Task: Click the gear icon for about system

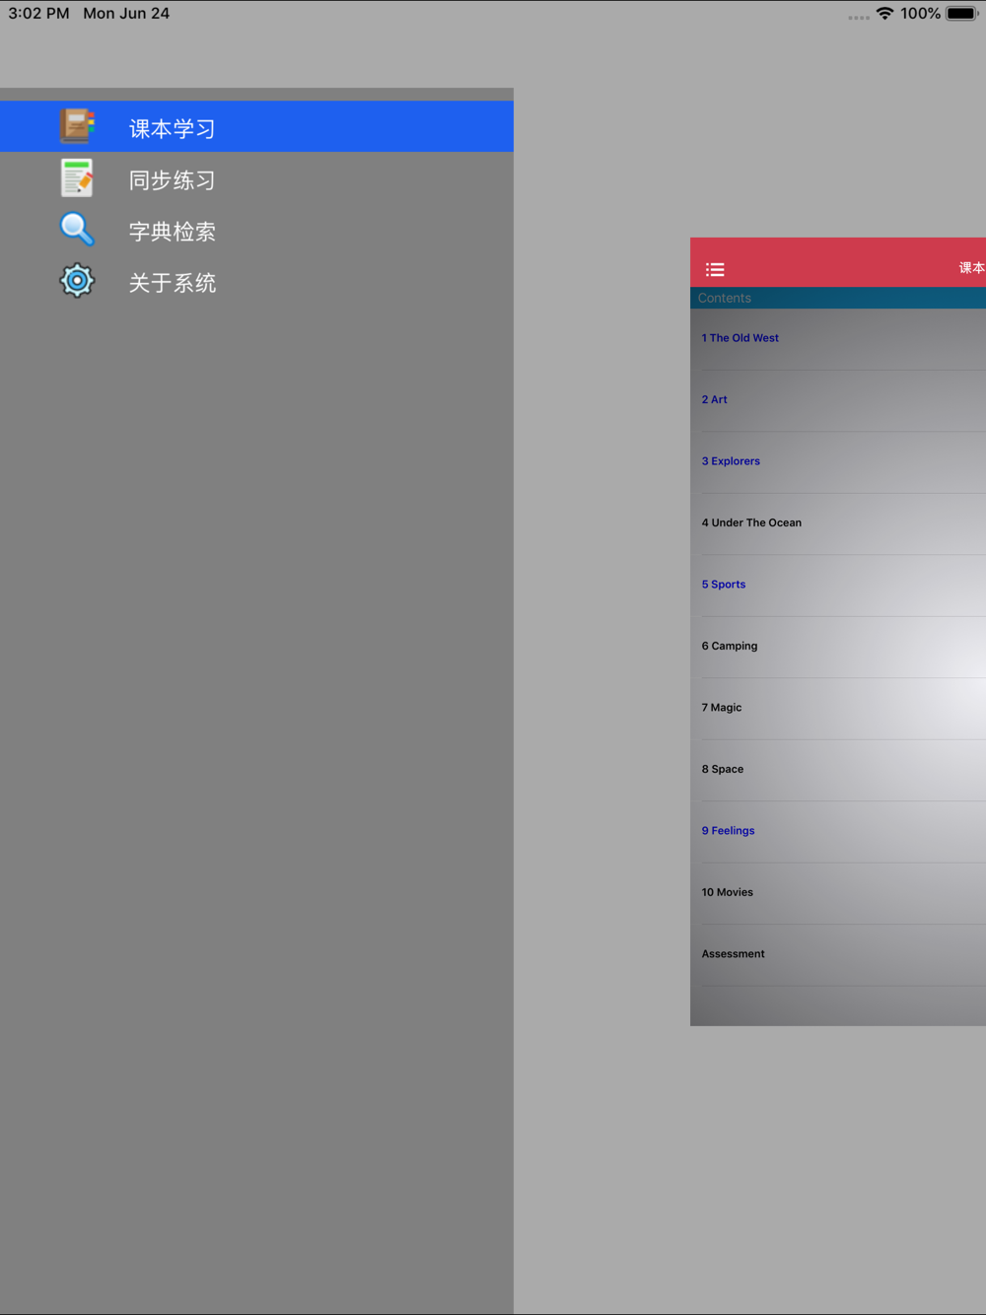Action: pyautogui.click(x=77, y=281)
